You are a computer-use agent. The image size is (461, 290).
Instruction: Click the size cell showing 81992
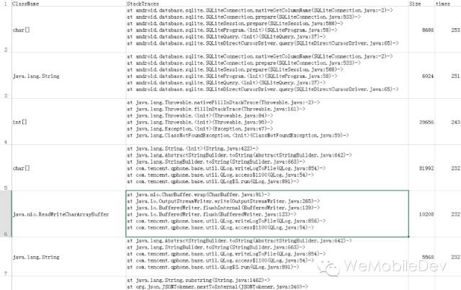point(421,167)
